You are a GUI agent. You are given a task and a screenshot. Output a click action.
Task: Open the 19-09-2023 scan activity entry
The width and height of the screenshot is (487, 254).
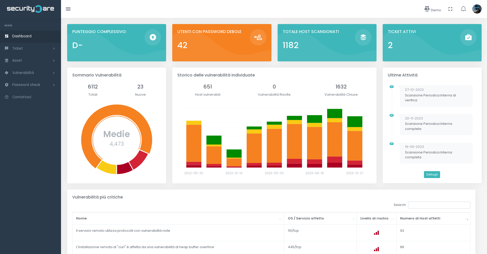point(436,153)
